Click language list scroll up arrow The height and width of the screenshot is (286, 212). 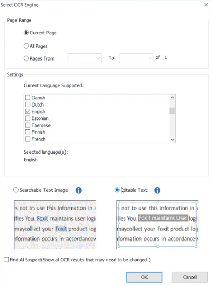click(x=172, y=97)
